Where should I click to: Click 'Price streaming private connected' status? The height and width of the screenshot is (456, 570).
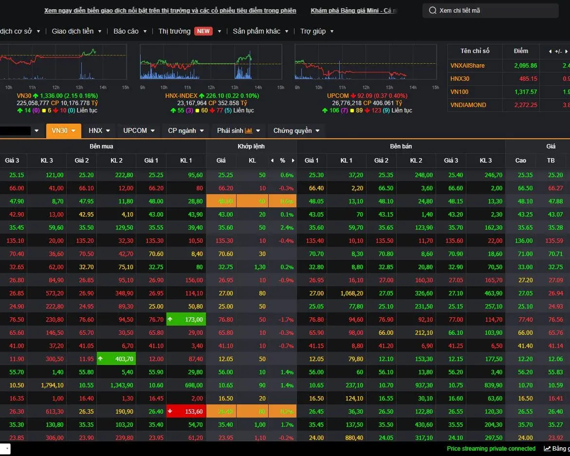491,449
